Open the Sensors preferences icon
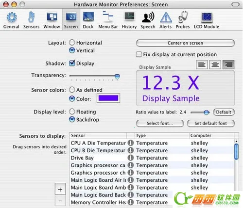The image size is (243, 208). 31,20
